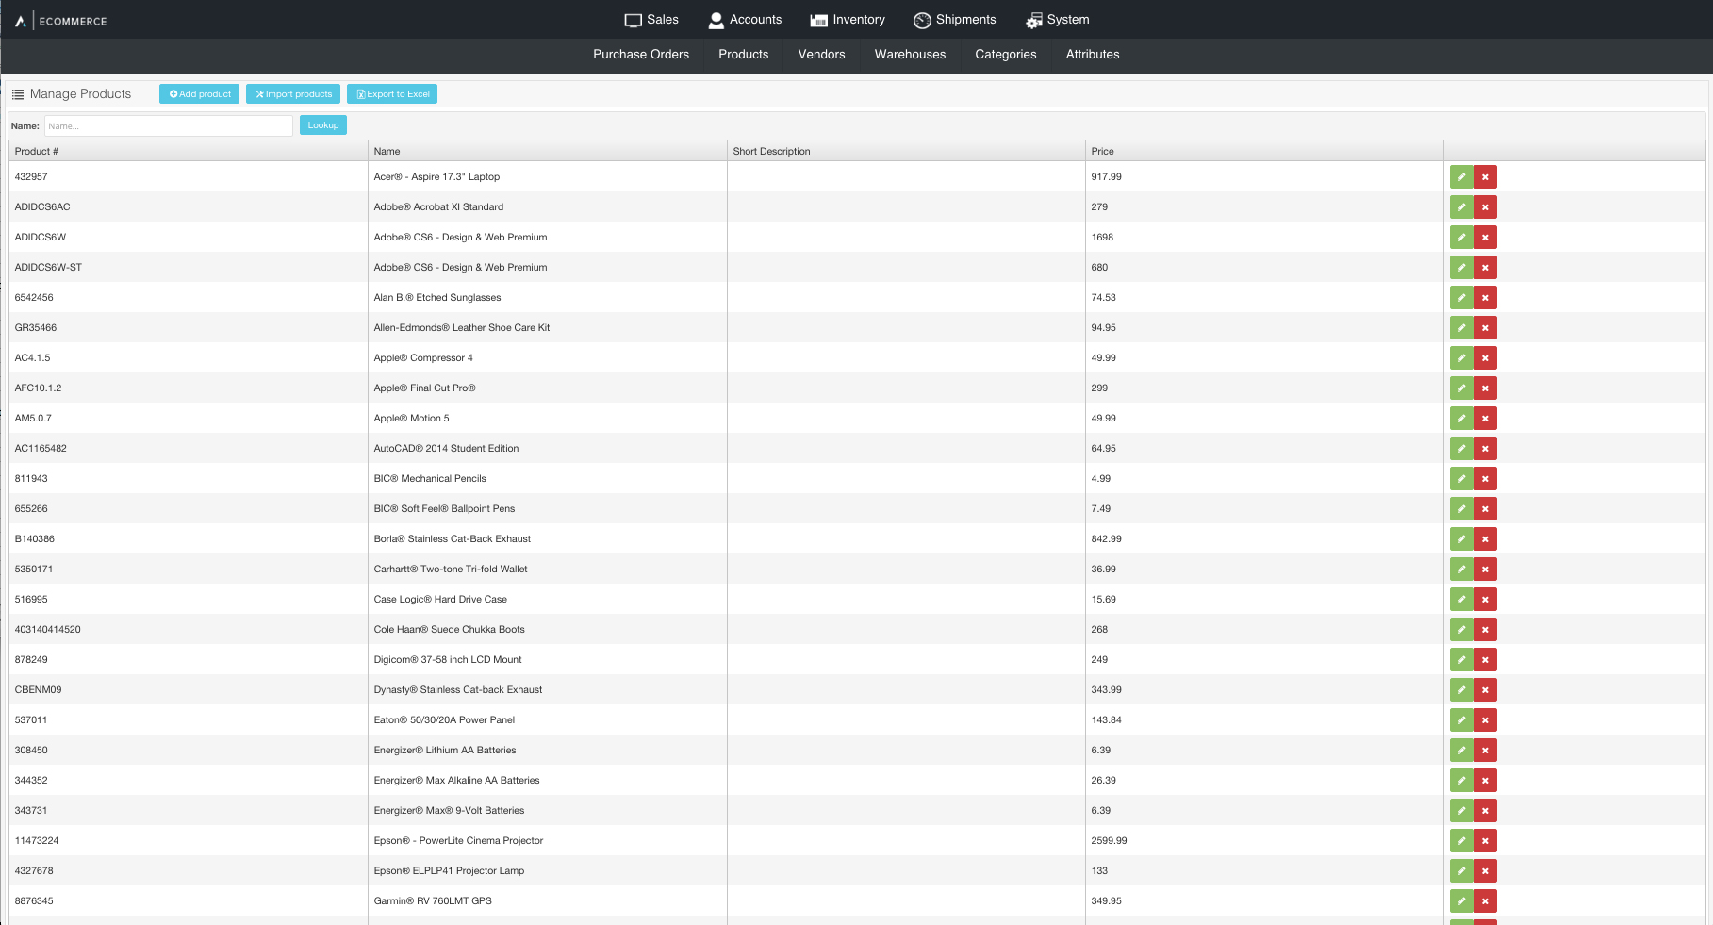Viewport: 1713px width, 925px height.
Task: Click the Product # column header
Action: coord(189,151)
